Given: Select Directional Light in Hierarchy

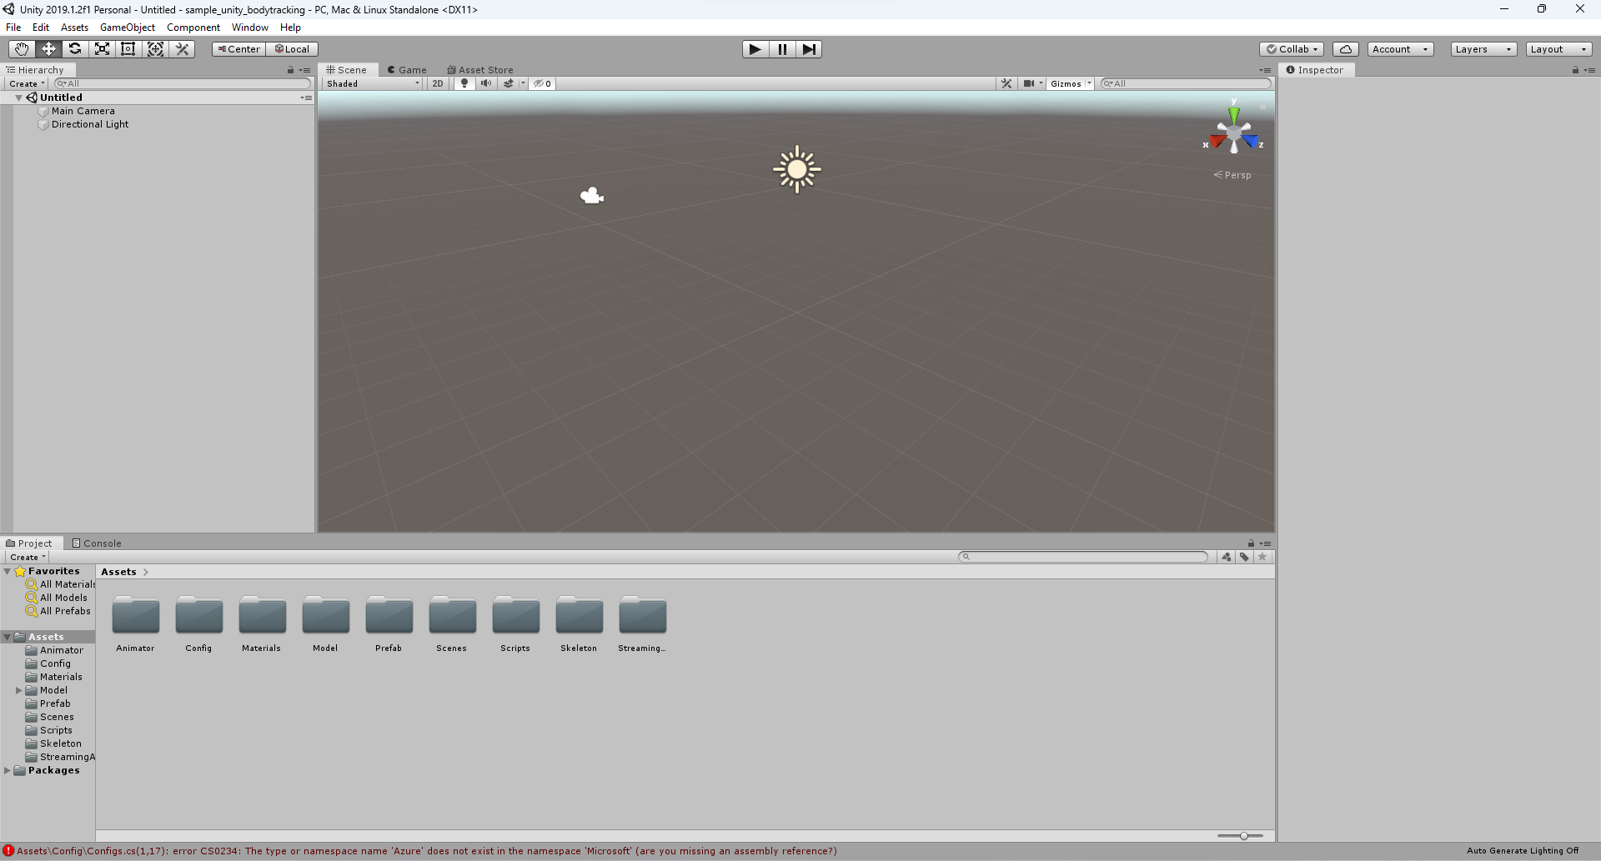Looking at the screenshot, I should tap(90, 124).
